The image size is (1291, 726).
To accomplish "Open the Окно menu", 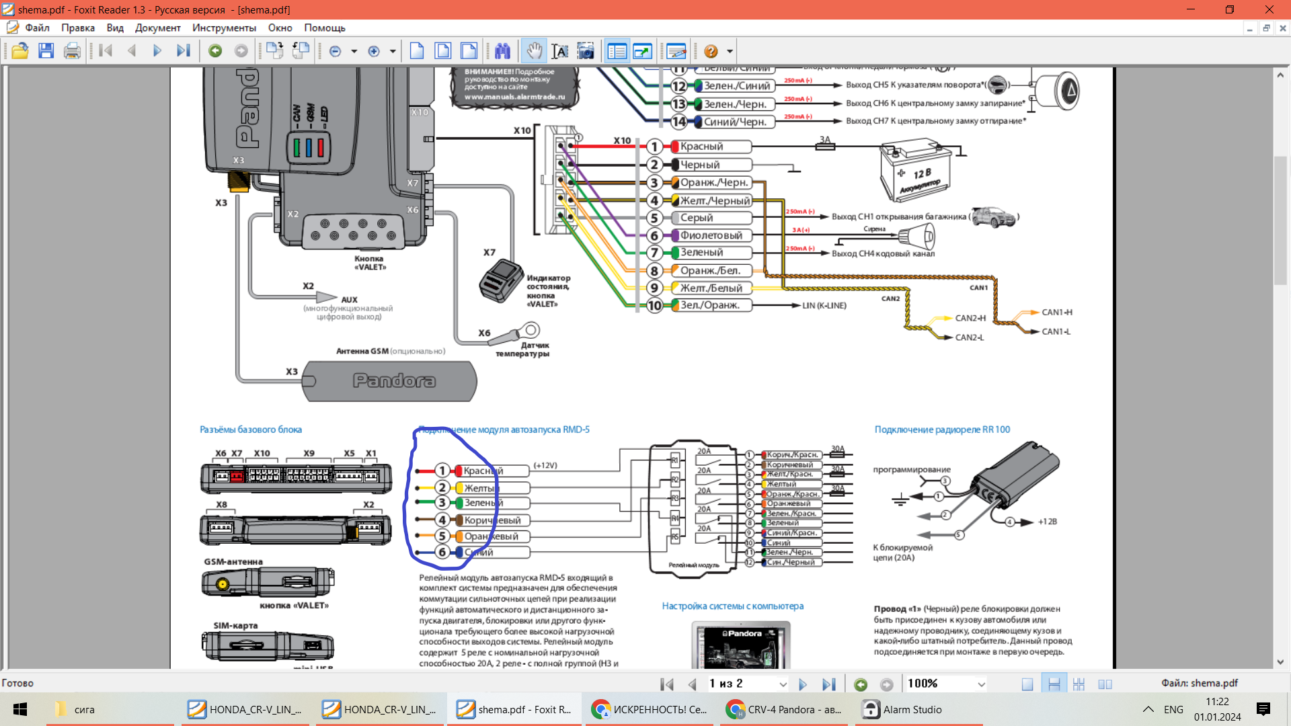I will pyautogui.click(x=280, y=28).
